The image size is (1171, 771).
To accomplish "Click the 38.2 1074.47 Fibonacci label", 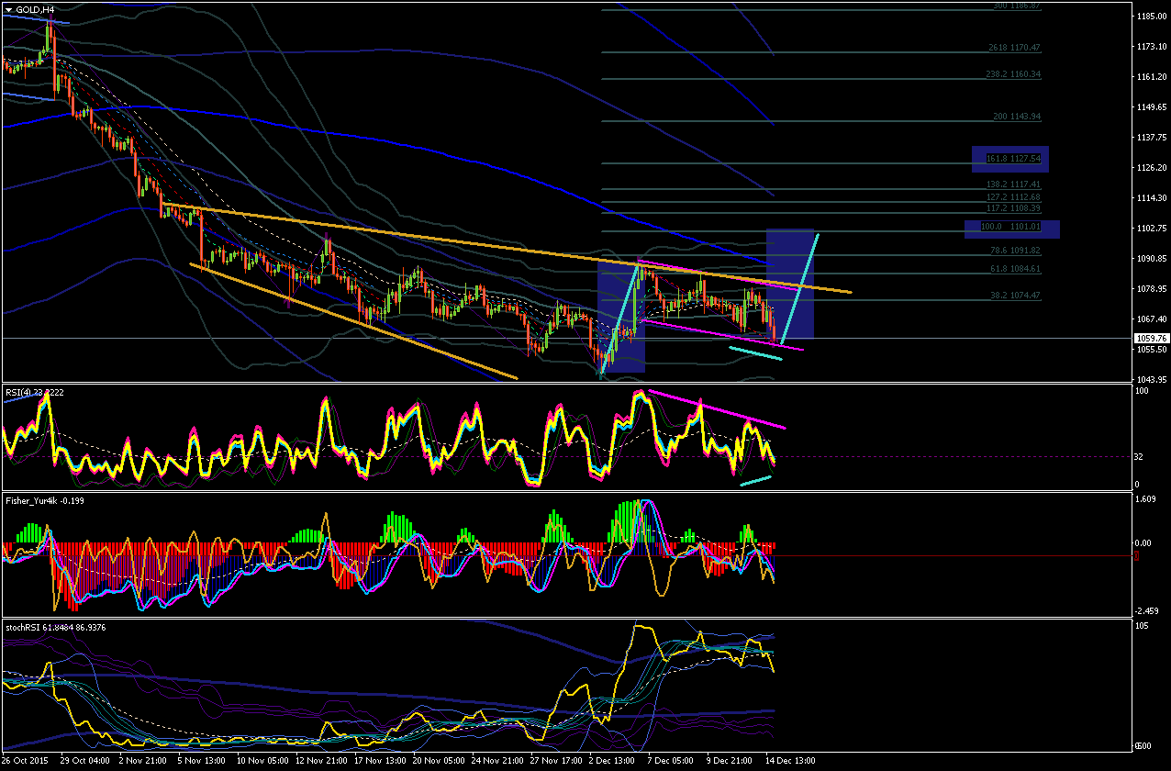I will pyautogui.click(x=1014, y=296).
